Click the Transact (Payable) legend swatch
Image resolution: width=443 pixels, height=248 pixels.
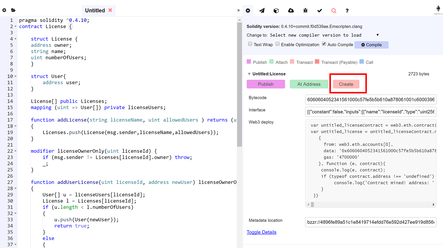click(x=317, y=62)
